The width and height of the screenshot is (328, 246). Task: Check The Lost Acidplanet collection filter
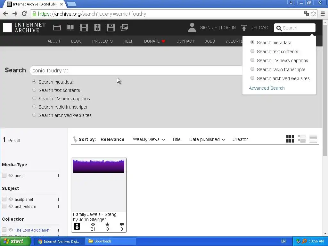(4, 230)
